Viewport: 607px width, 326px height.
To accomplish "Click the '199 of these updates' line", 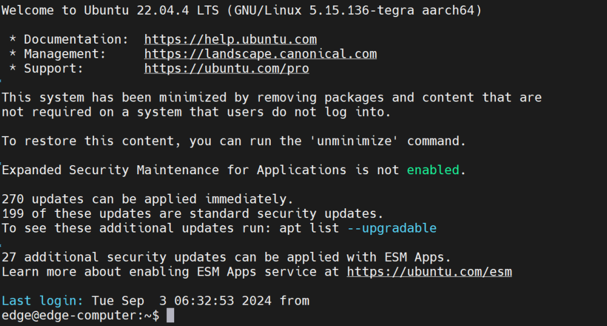I will (x=192, y=214).
